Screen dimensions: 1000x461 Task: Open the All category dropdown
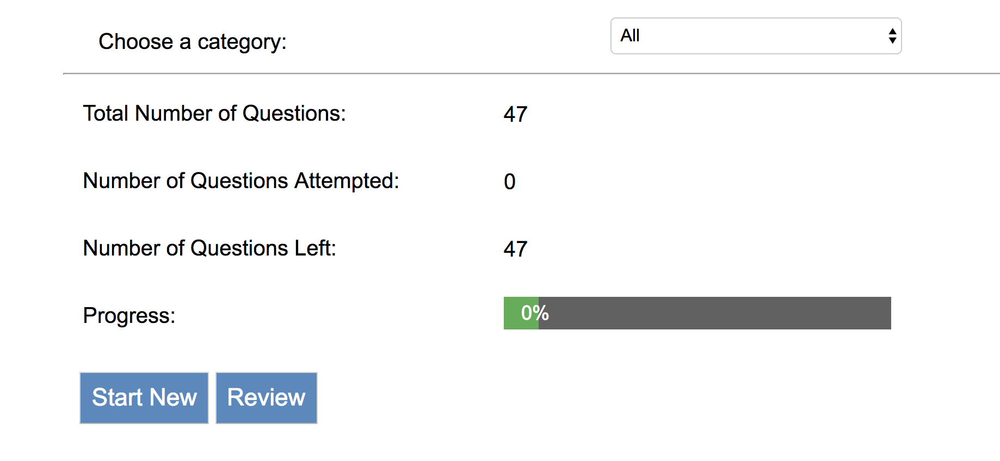coord(756,36)
